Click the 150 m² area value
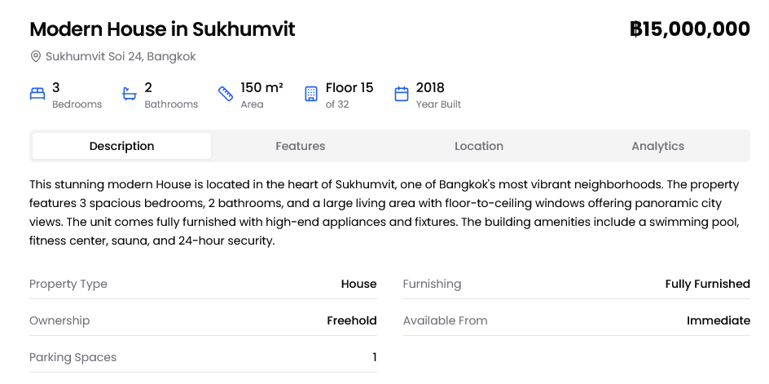 [x=261, y=88]
